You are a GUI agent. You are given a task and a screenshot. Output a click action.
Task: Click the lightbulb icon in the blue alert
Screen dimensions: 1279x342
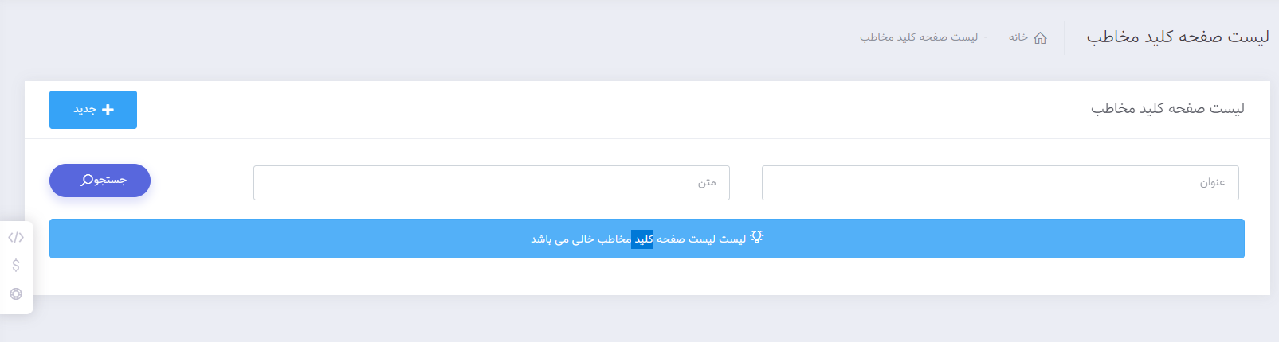pyautogui.click(x=756, y=237)
